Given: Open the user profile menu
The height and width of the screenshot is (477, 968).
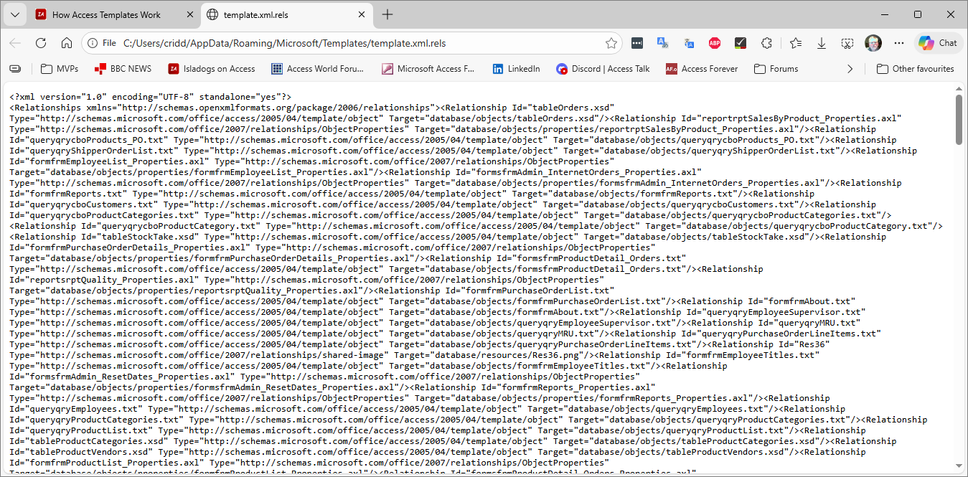Looking at the screenshot, I should pyautogui.click(x=873, y=43).
